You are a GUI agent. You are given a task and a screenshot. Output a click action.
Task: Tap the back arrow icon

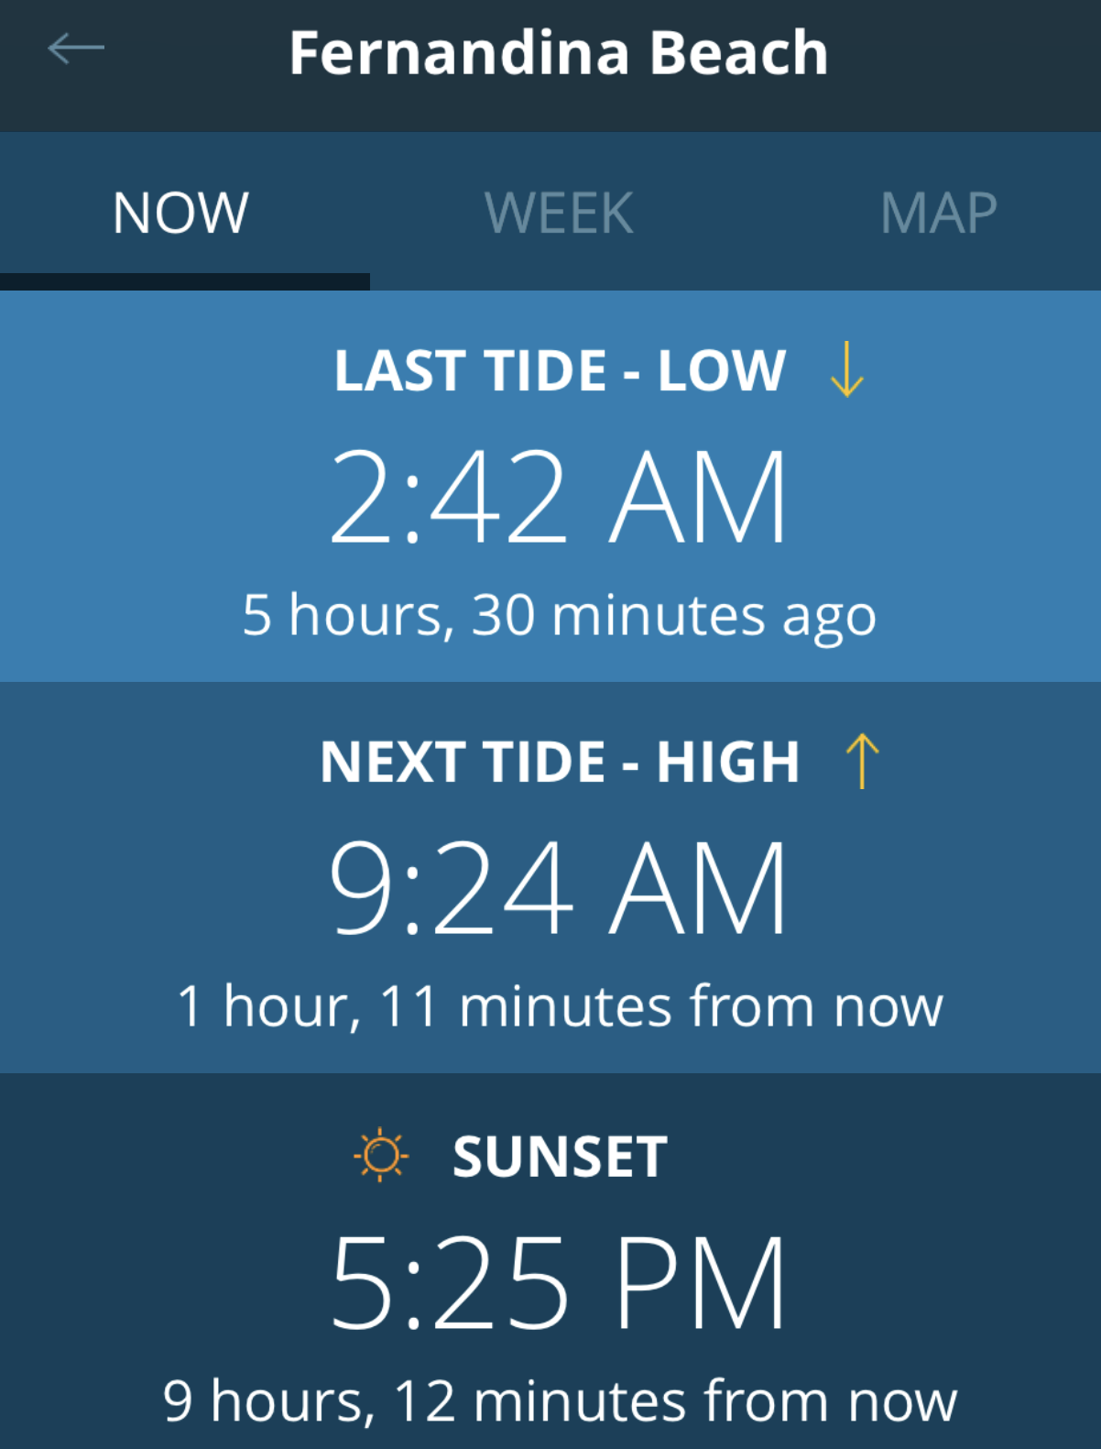[76, 49]
